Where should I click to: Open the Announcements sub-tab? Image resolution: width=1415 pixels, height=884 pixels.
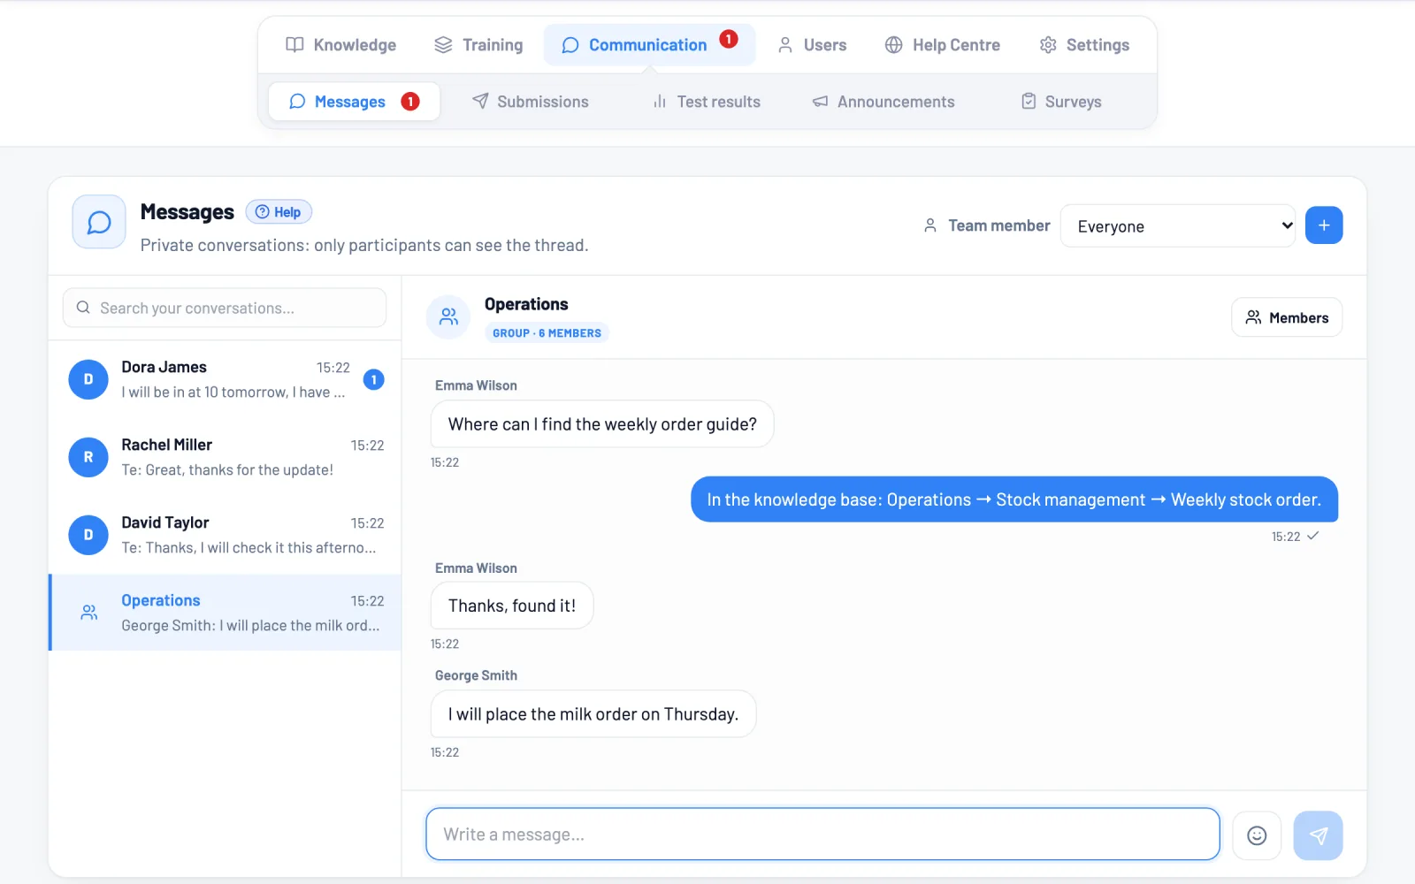883,102
